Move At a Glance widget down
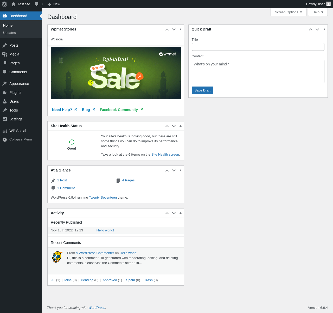Screen dimensions: 333x313 (174, 170)
